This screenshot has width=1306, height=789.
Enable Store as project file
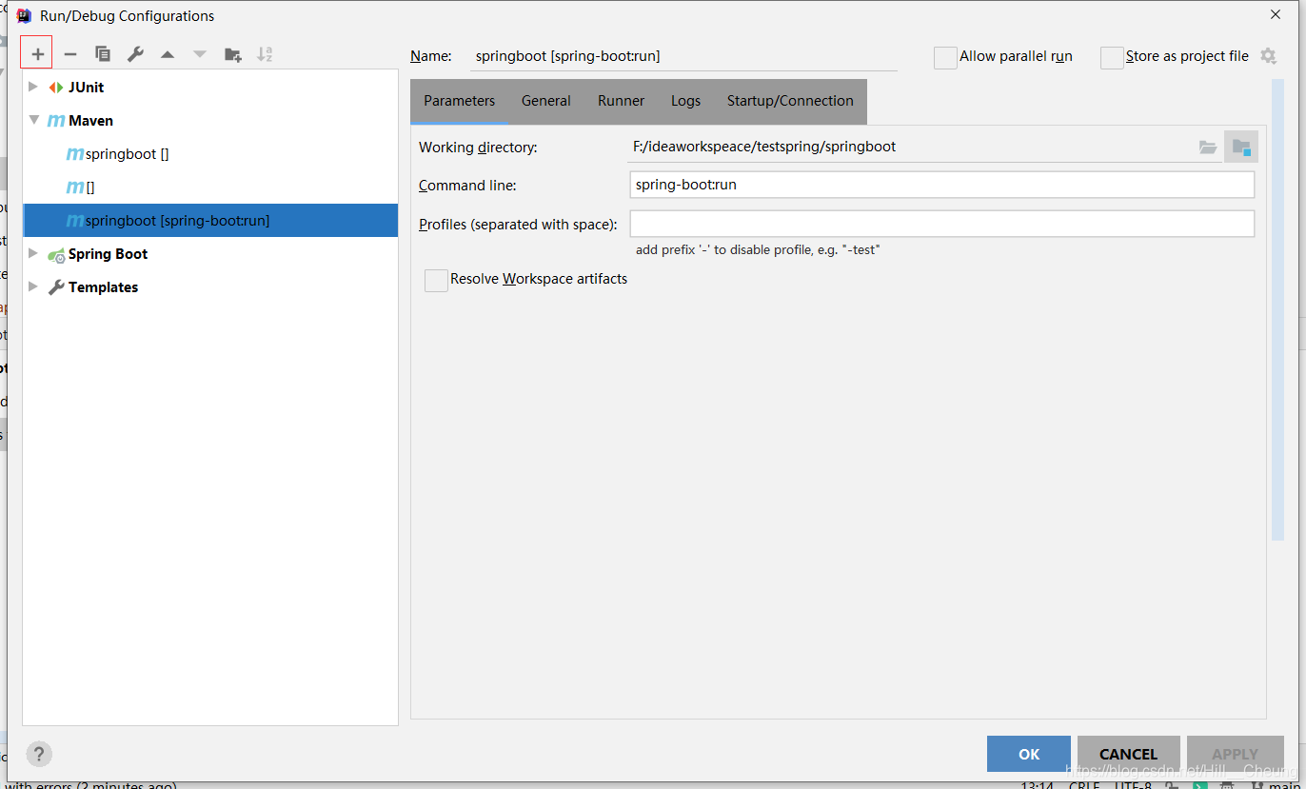click(1112, 58)
